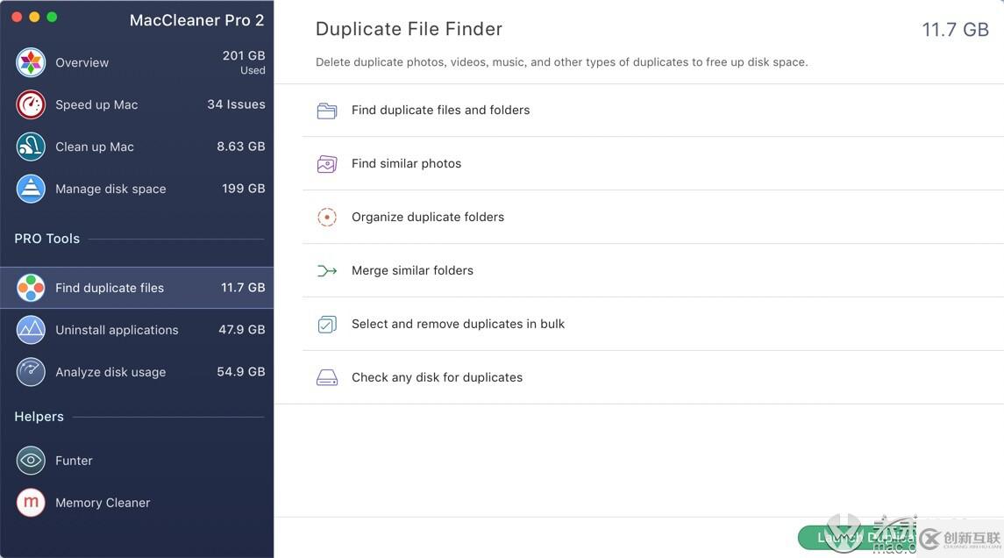Click the Memory Cleaner 'm' icon
The image size is (1004, 558).
tap(31, 502)
